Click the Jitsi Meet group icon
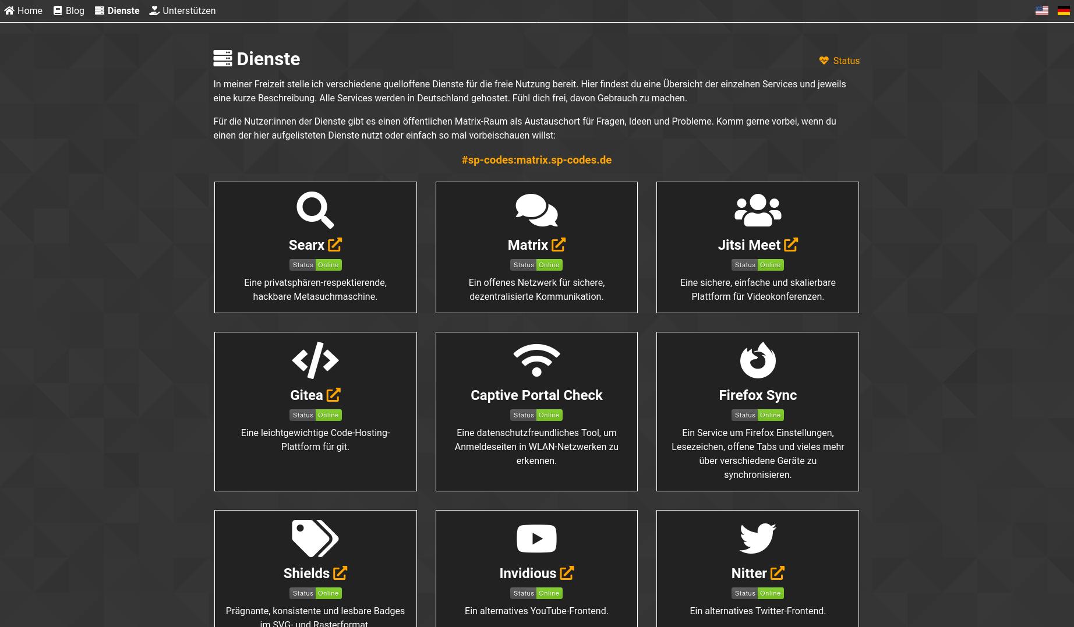The height and width of the screenshot is (627, 1074). [758, 210]
